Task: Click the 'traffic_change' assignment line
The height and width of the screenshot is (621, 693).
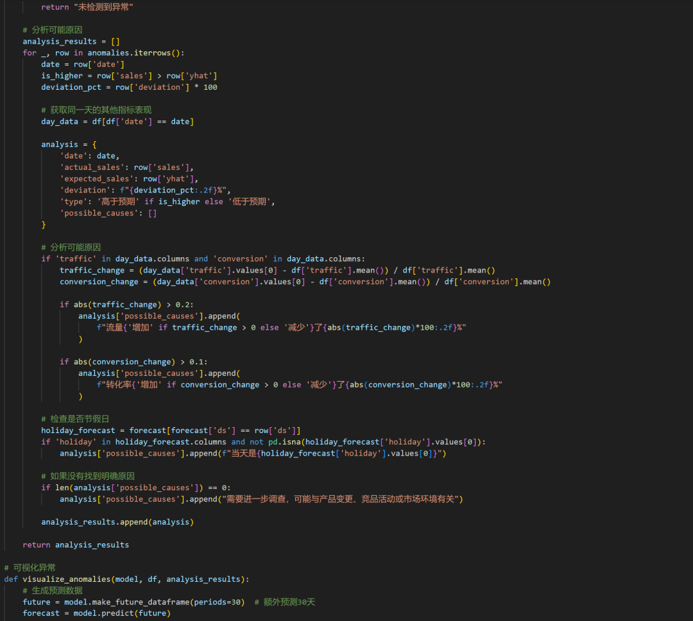Action: (x=278, y=271)
